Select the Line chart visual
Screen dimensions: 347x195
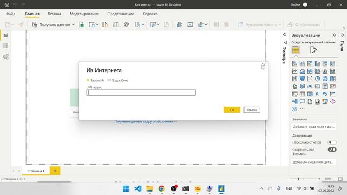[294, 71]
